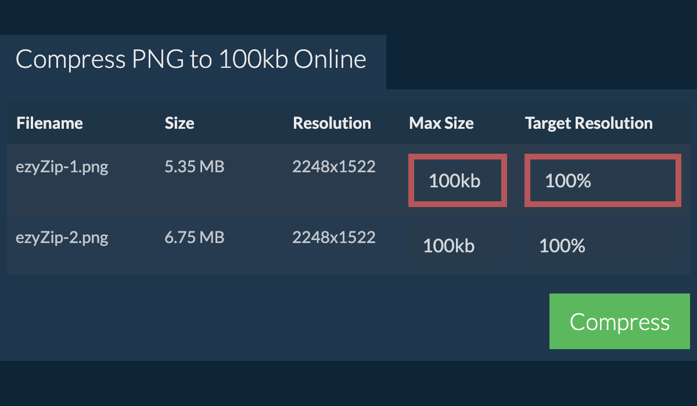Screen dimensions: 697x406
Task: Click the page title Compress PNG to 100kb Online
Action: pos(191,59)
